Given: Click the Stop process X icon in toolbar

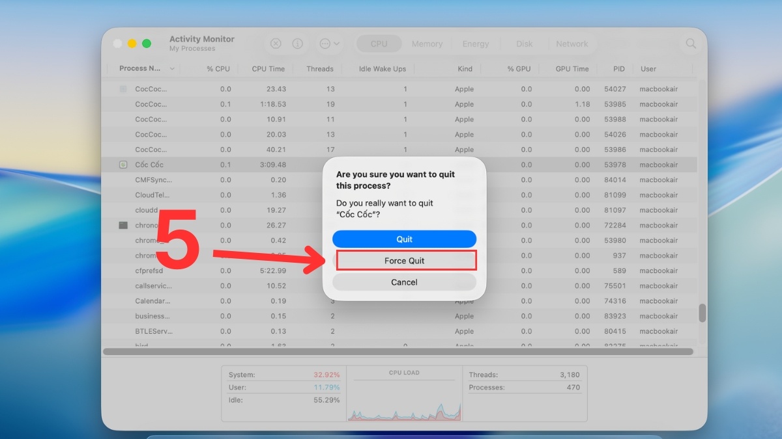Looking at the screenshot, I should [x=276, y=44].
